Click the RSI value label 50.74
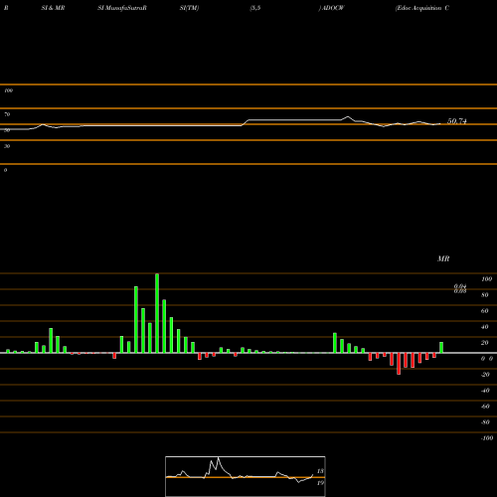 pos(457,121)
